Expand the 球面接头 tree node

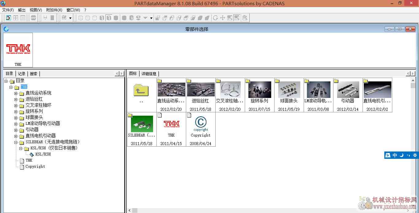pyautogui.click(x=16, y=118)
